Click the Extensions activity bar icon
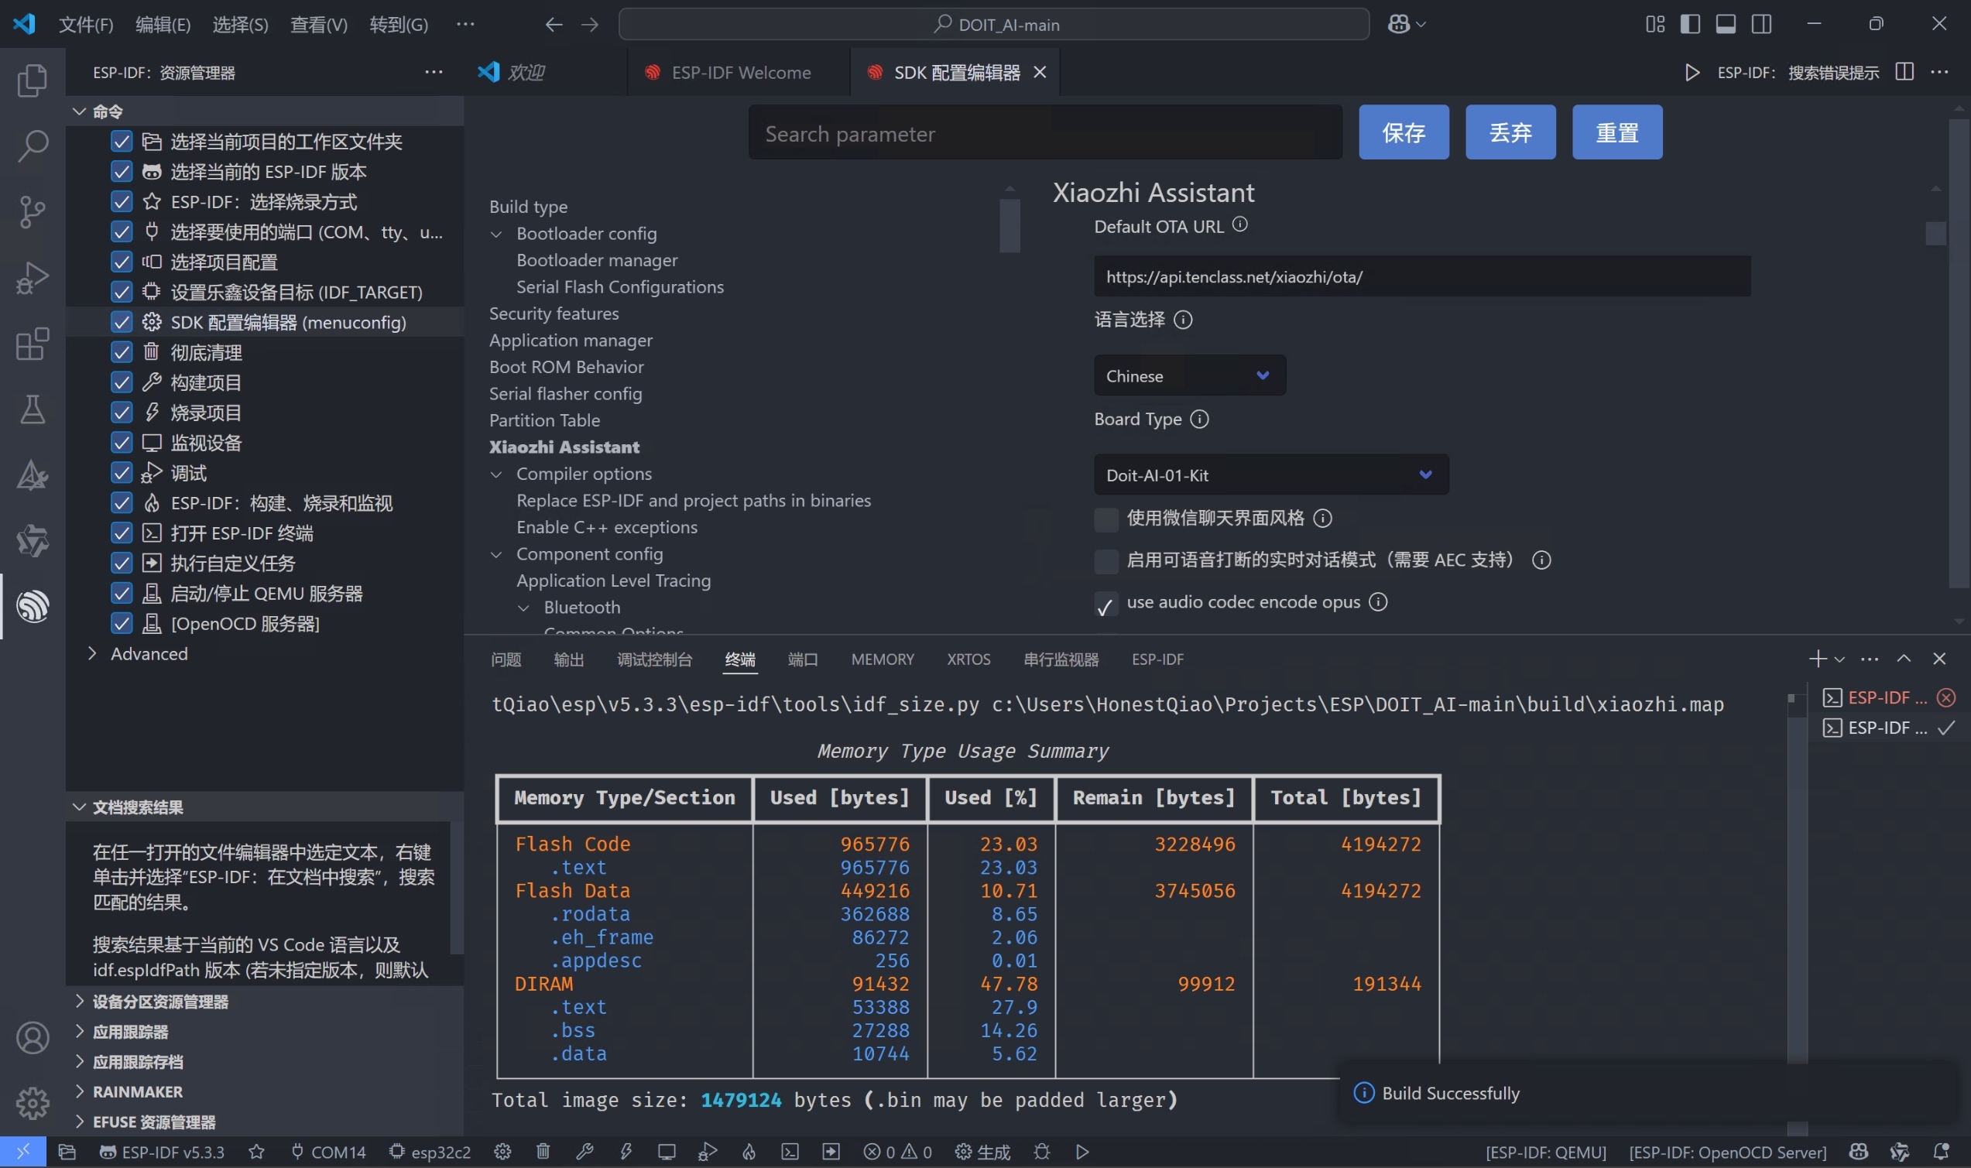 tap(33, 344)
